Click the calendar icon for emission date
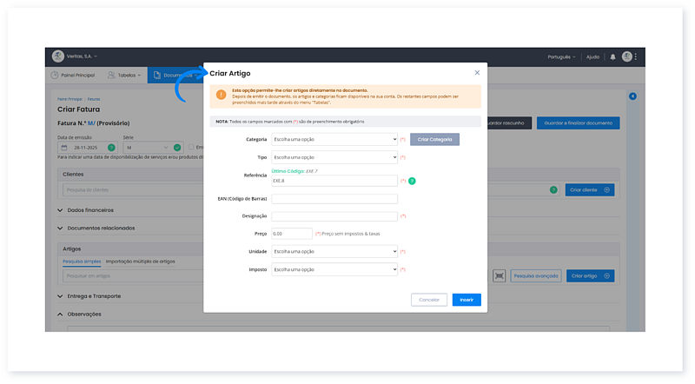 click(x=63, y=148)
